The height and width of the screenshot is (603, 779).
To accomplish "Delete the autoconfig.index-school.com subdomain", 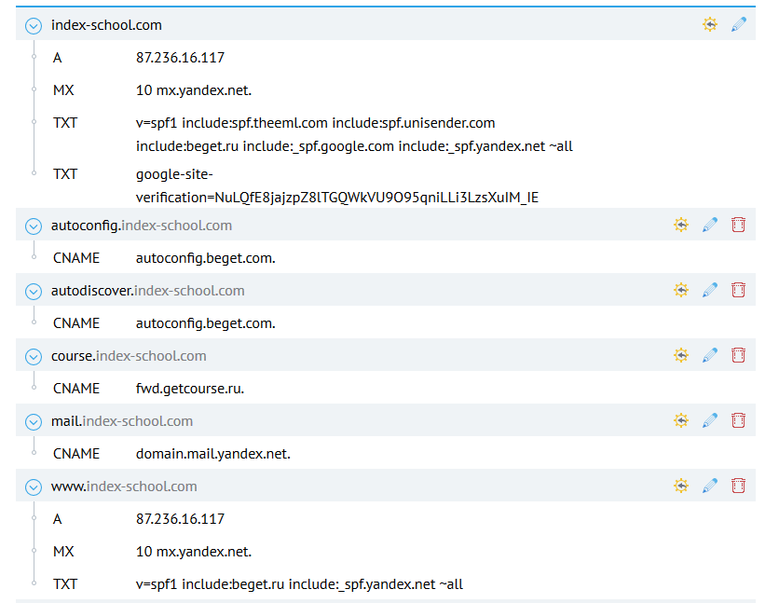I will coord(738,225).
